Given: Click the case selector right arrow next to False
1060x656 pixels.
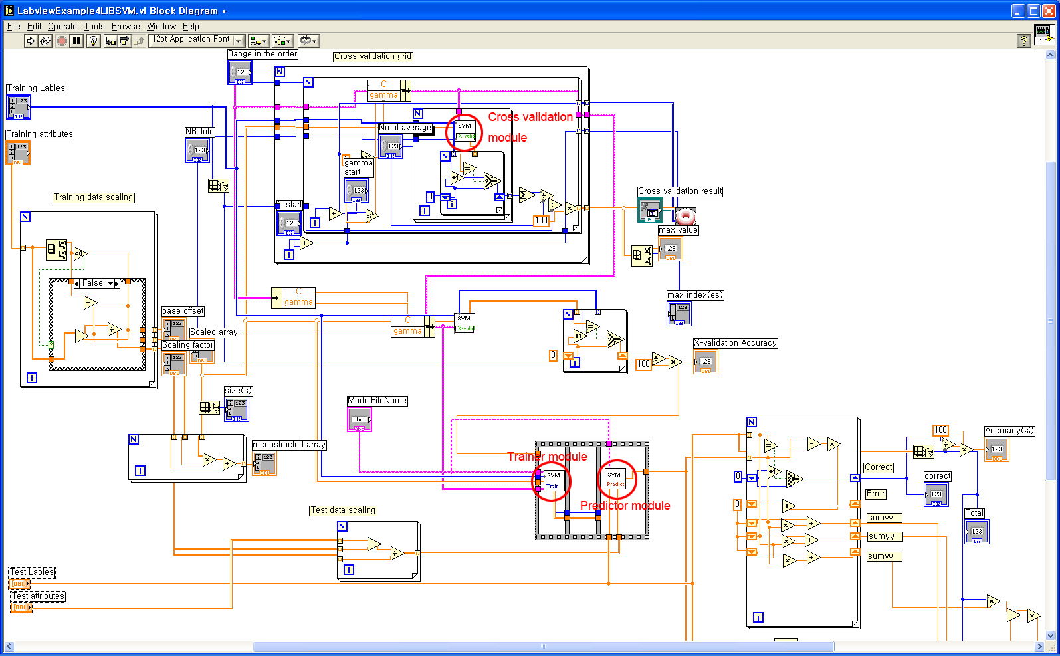Looking at the screenshot, I should tap(118, 284).
